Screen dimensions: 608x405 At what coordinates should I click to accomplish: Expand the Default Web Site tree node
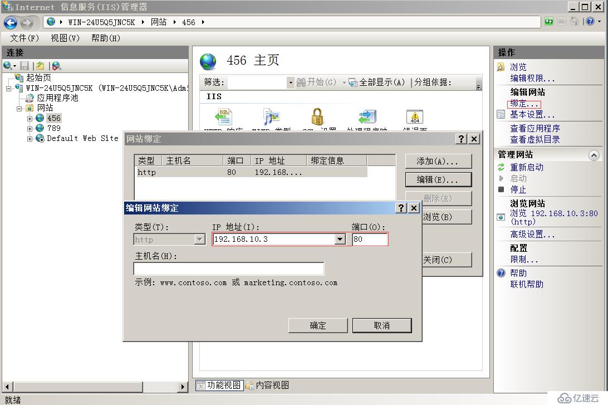pyautogui.click(x=30, y=139)
